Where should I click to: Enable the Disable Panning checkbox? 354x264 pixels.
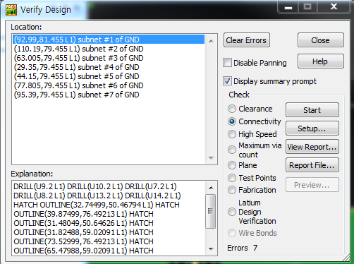[x=227, y=63]
